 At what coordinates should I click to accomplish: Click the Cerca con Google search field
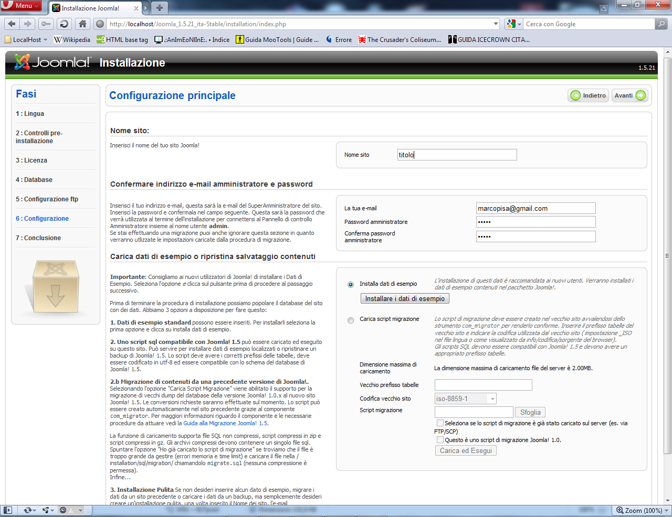tap(589, 24)
